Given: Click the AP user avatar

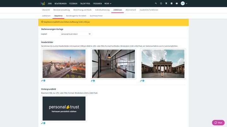Looking at the screenshot, I should coord(183,3).
